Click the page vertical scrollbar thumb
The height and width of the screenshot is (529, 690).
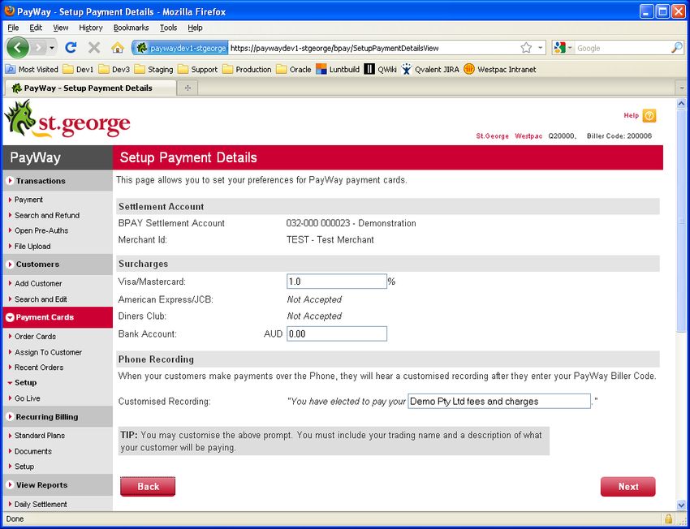[x=681, y=222]
